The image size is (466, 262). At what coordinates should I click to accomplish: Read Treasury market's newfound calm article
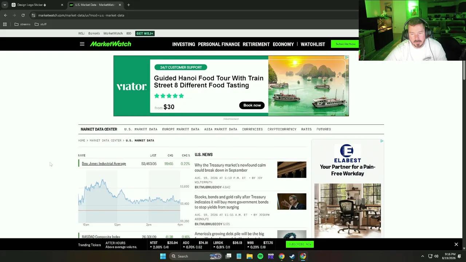tap(230, 168)
